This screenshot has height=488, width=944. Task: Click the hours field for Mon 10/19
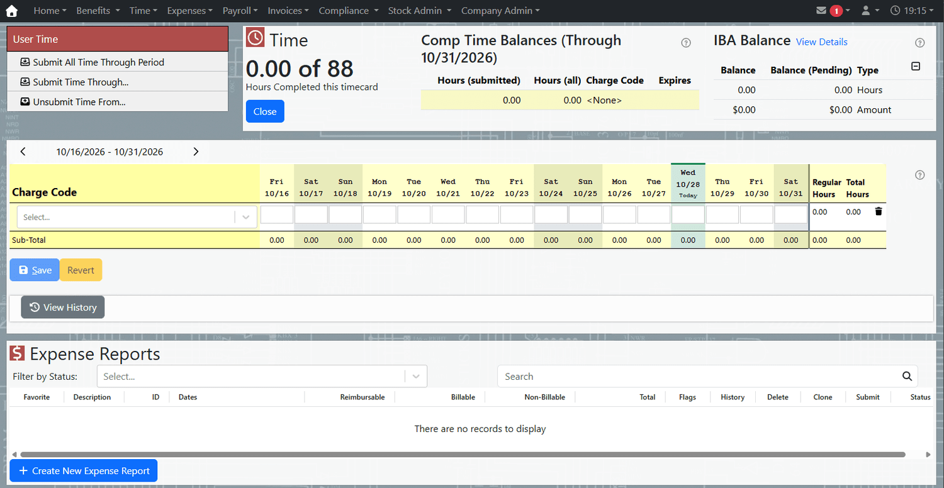click(x=379, y=214)
